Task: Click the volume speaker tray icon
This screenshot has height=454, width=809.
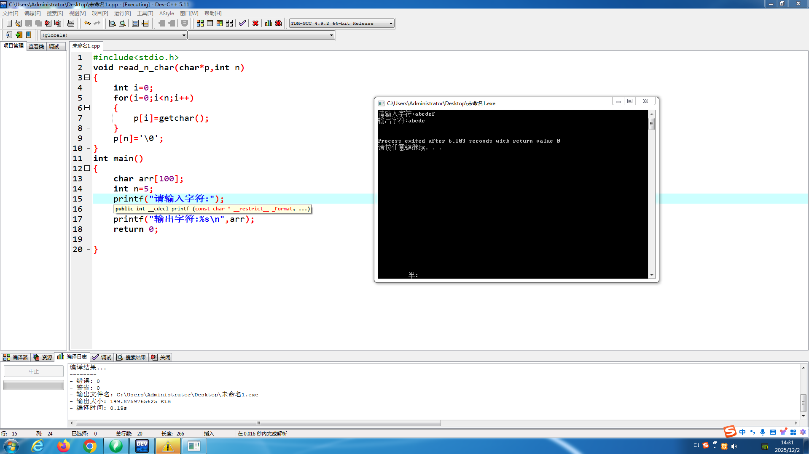Action: (734, 446)
